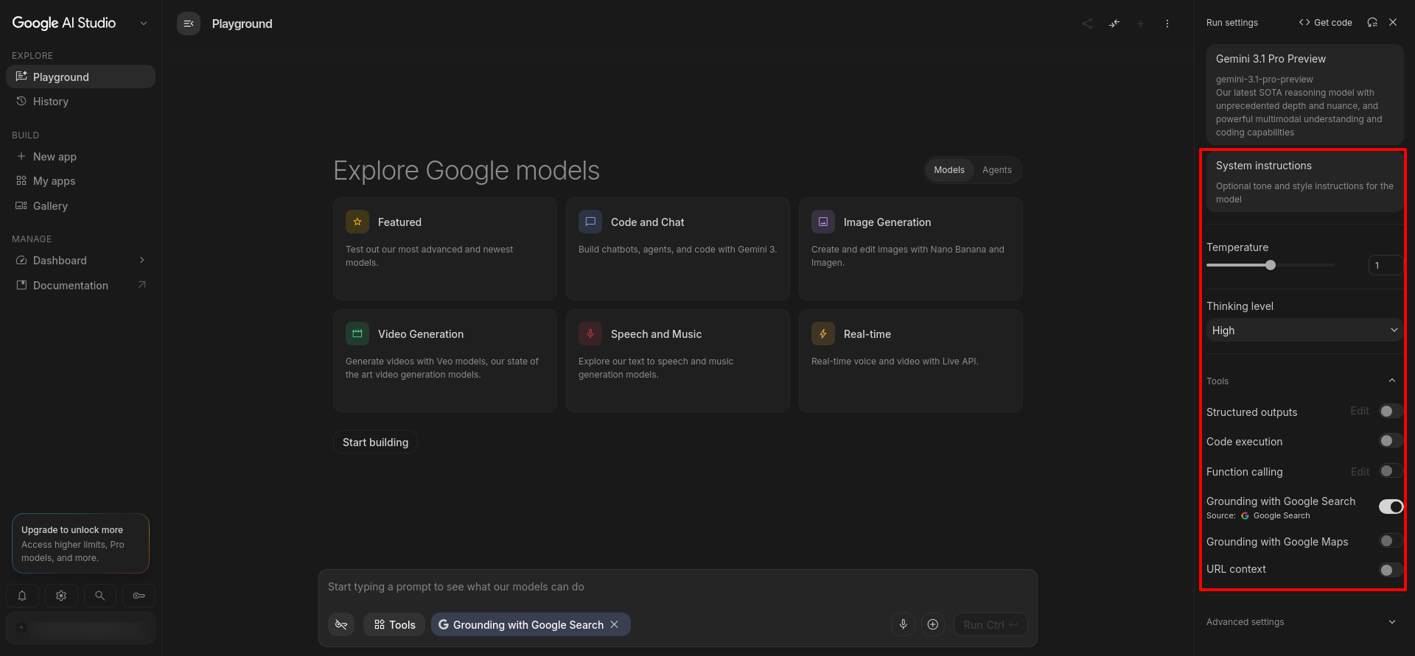This screenshot has height=656, width=1415.
Task: Click the Start building button
Action: [x=375, y=442]
